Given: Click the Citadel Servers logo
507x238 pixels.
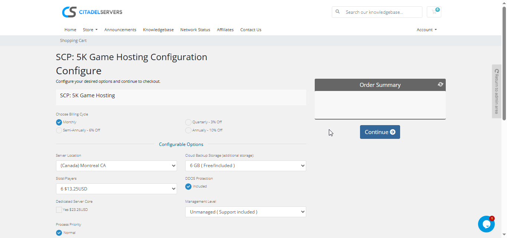Looking at the screenshot, I should pyautogui.click(x=92, y=12).
